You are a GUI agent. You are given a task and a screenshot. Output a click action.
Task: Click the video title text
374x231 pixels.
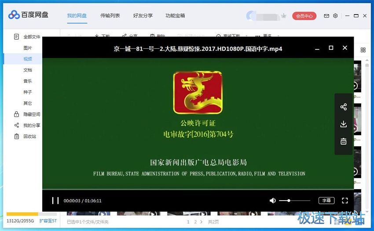click(198, 49)
